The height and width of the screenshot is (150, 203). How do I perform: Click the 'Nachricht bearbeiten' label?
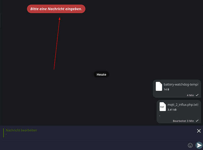point(21,130)
